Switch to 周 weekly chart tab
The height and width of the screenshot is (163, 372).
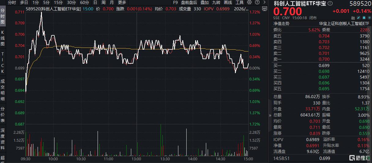click(103, 2)
